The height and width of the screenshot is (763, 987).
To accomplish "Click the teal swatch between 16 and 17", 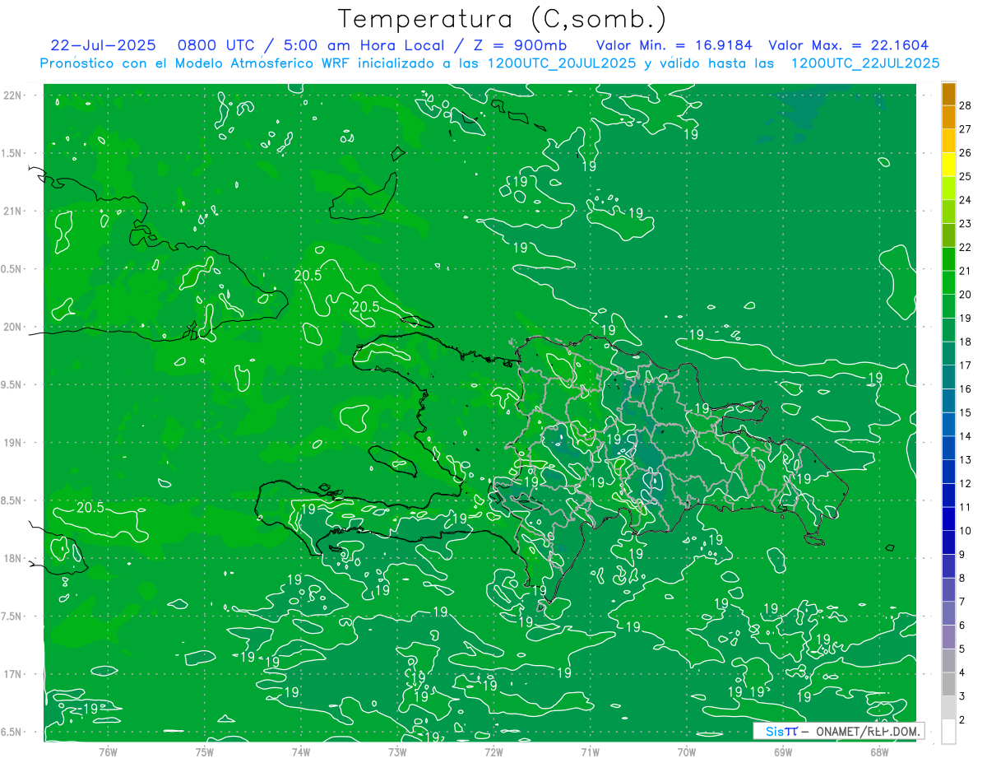I will coord(948,377).
